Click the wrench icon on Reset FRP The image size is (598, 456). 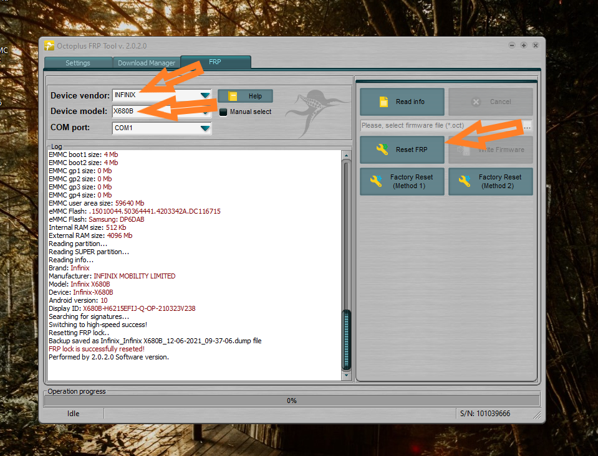click(x=382, y=150)
